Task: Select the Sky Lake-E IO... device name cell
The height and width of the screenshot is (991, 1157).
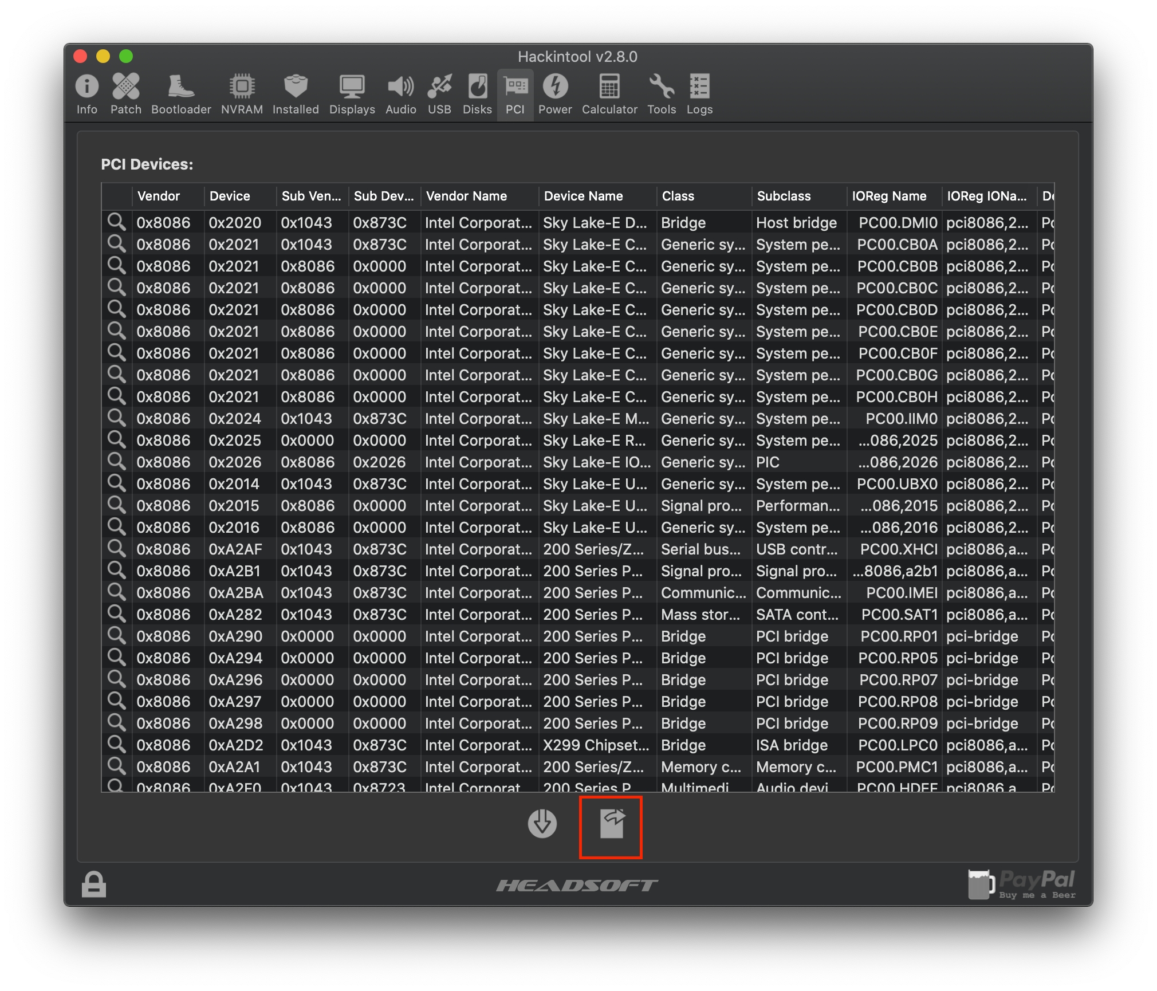Action: tap(597, 462)
